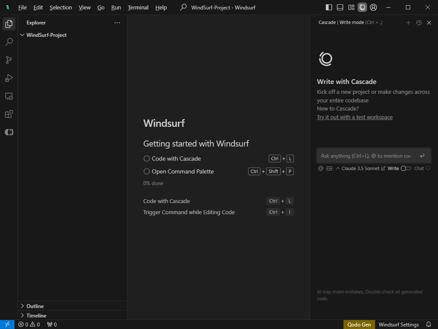
Task: Check the Code with Cascade step circle
Action: 147,159
